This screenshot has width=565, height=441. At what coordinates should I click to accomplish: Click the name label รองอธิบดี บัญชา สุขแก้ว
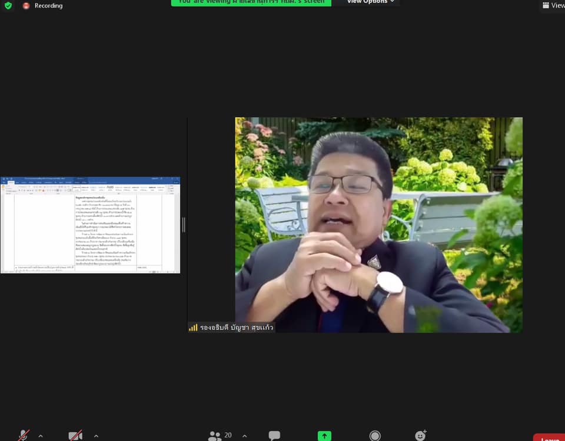(237, 328)
